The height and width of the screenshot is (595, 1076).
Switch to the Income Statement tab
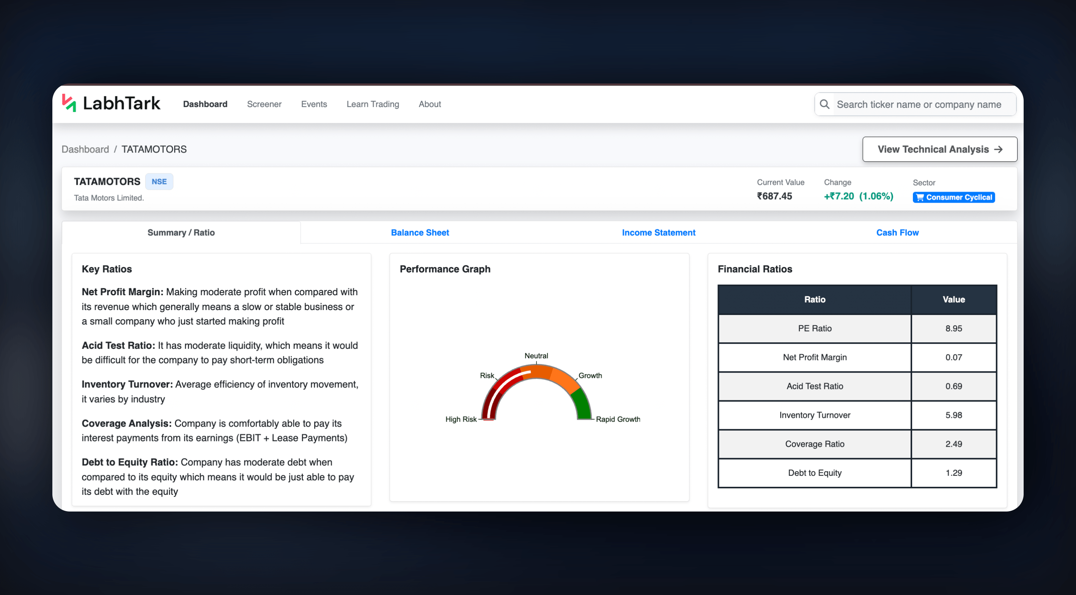659,232
